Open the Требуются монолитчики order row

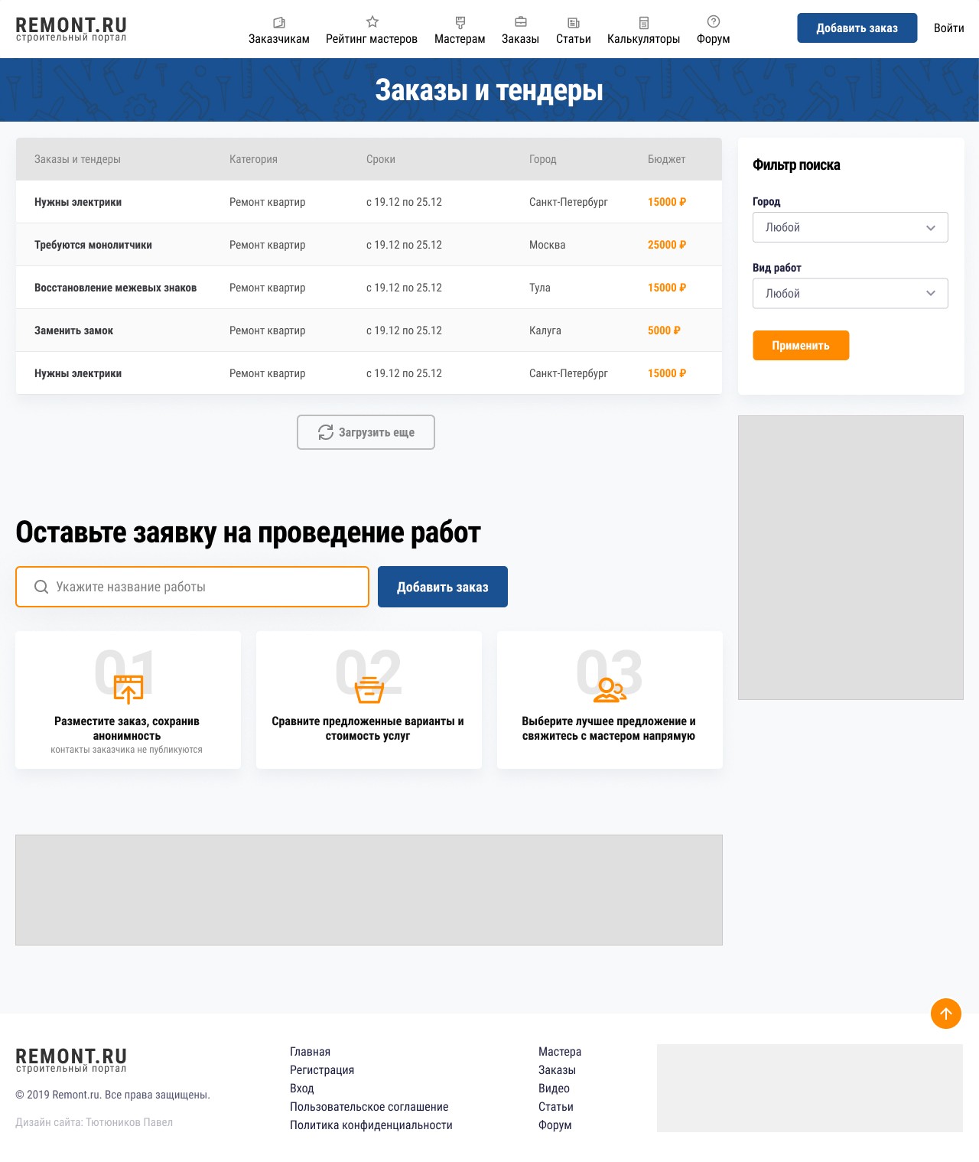pos(369,245)
